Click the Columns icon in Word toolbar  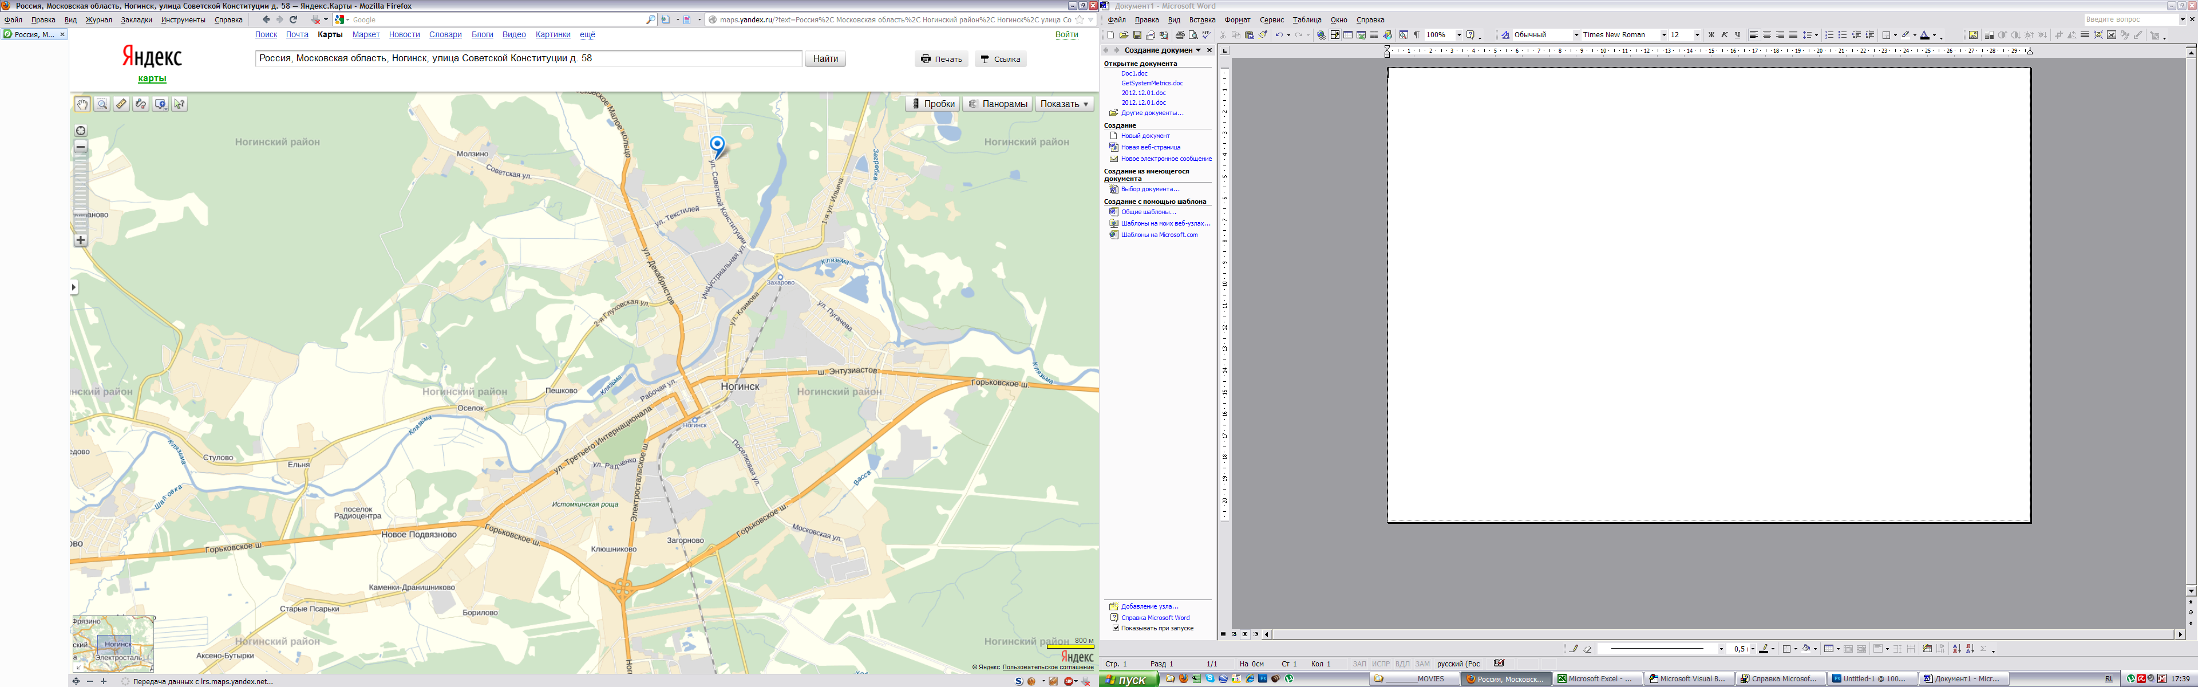[1374, 35]
